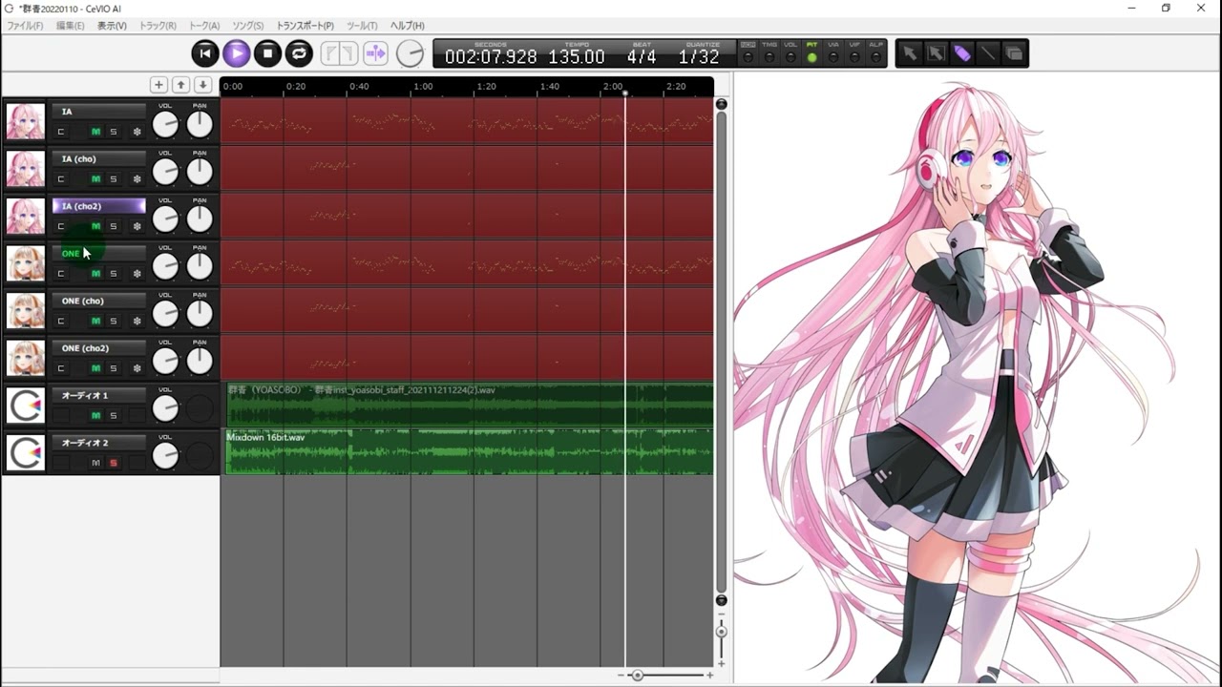Screen dimensions: 1222x687
Task: Click the loop start marker icon
Action: [329, 53]
